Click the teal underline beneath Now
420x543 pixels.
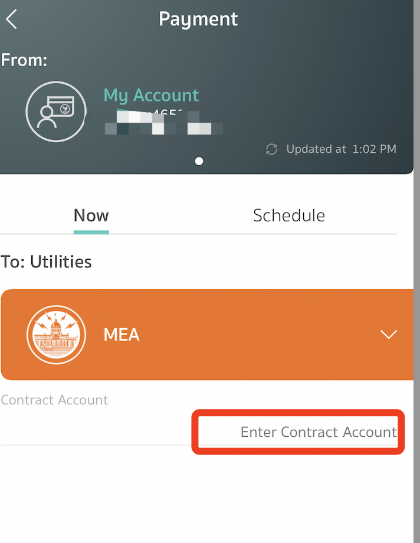coord(91,232)
